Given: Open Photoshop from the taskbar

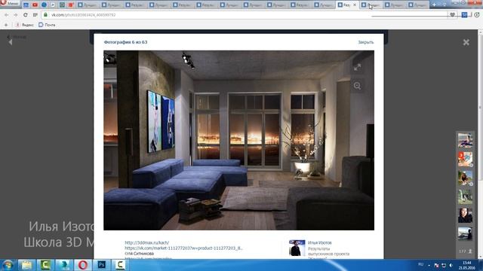Looking at the screenshot, I should 101,265.
